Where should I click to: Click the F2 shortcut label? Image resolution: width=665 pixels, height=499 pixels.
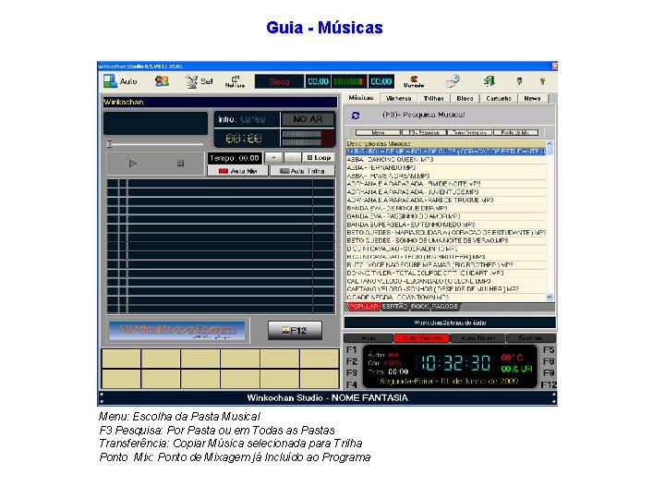pyautogui.click(x=352, y=361)
